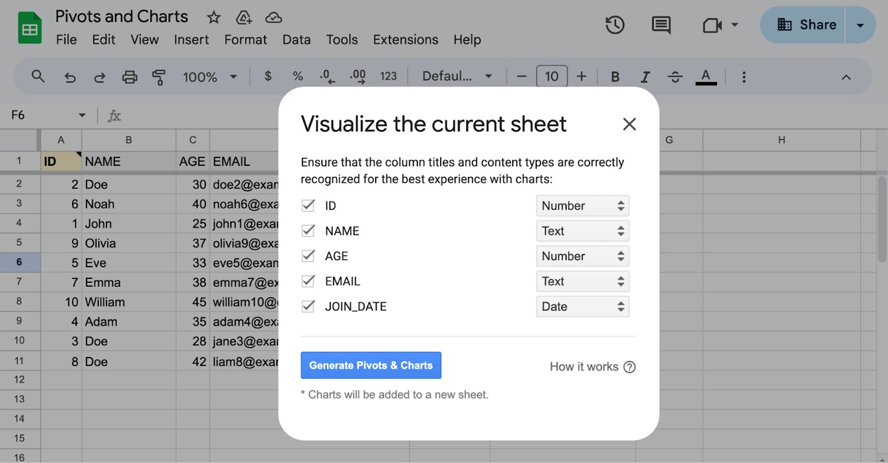
Task: Open the comments panel icon
Action: tap(661, 25)
